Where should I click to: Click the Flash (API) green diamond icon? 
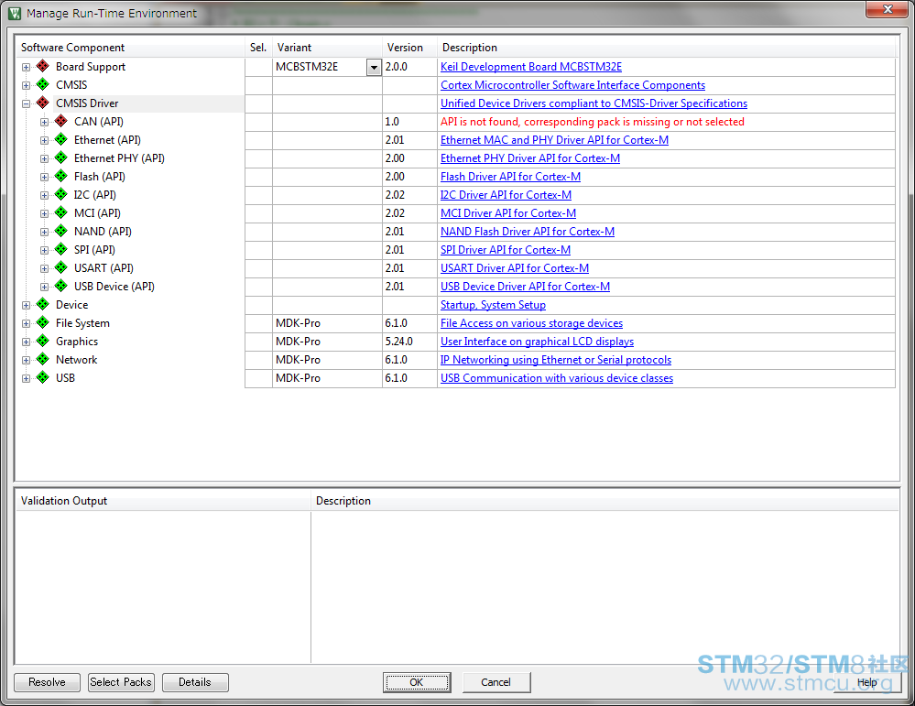(61, 176)
